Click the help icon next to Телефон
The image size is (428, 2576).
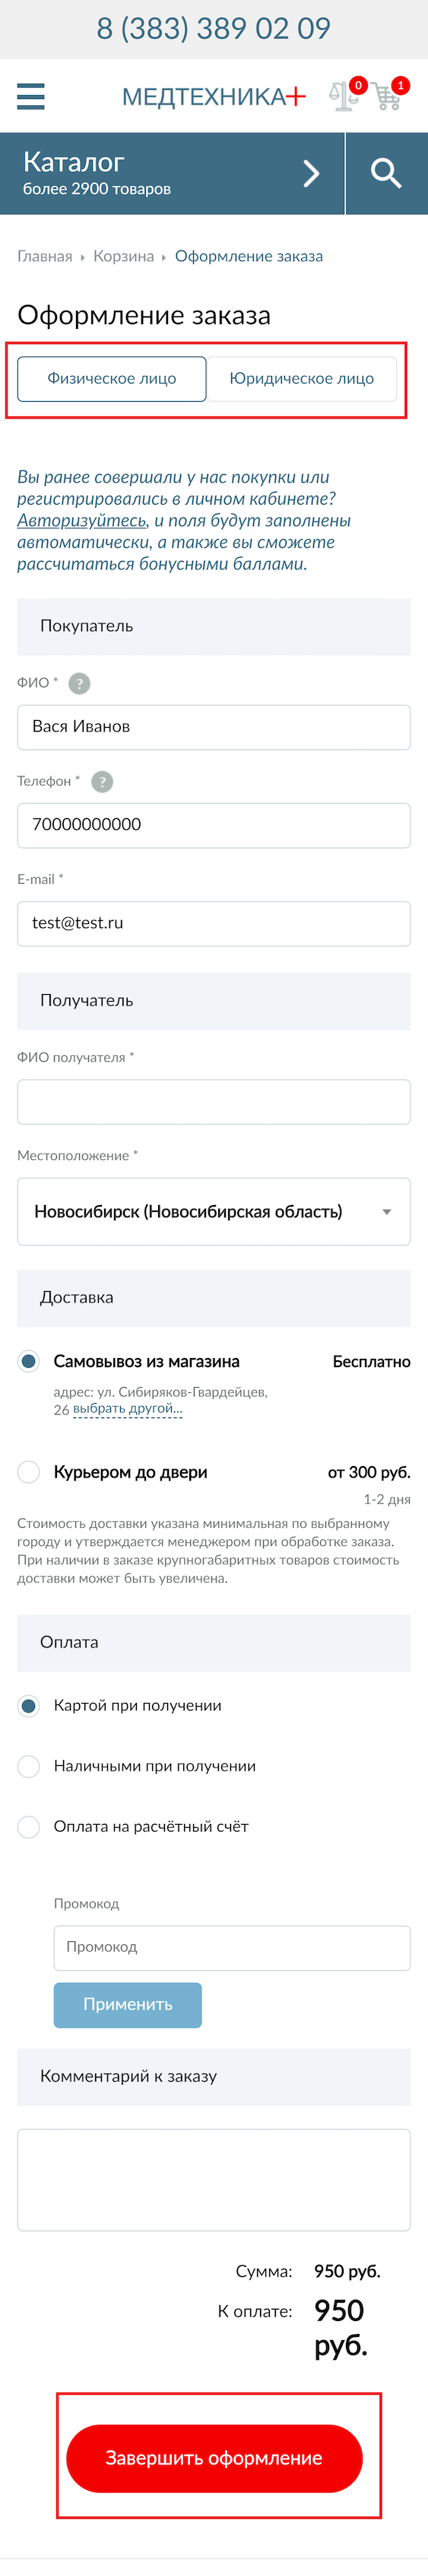[102, 781]
